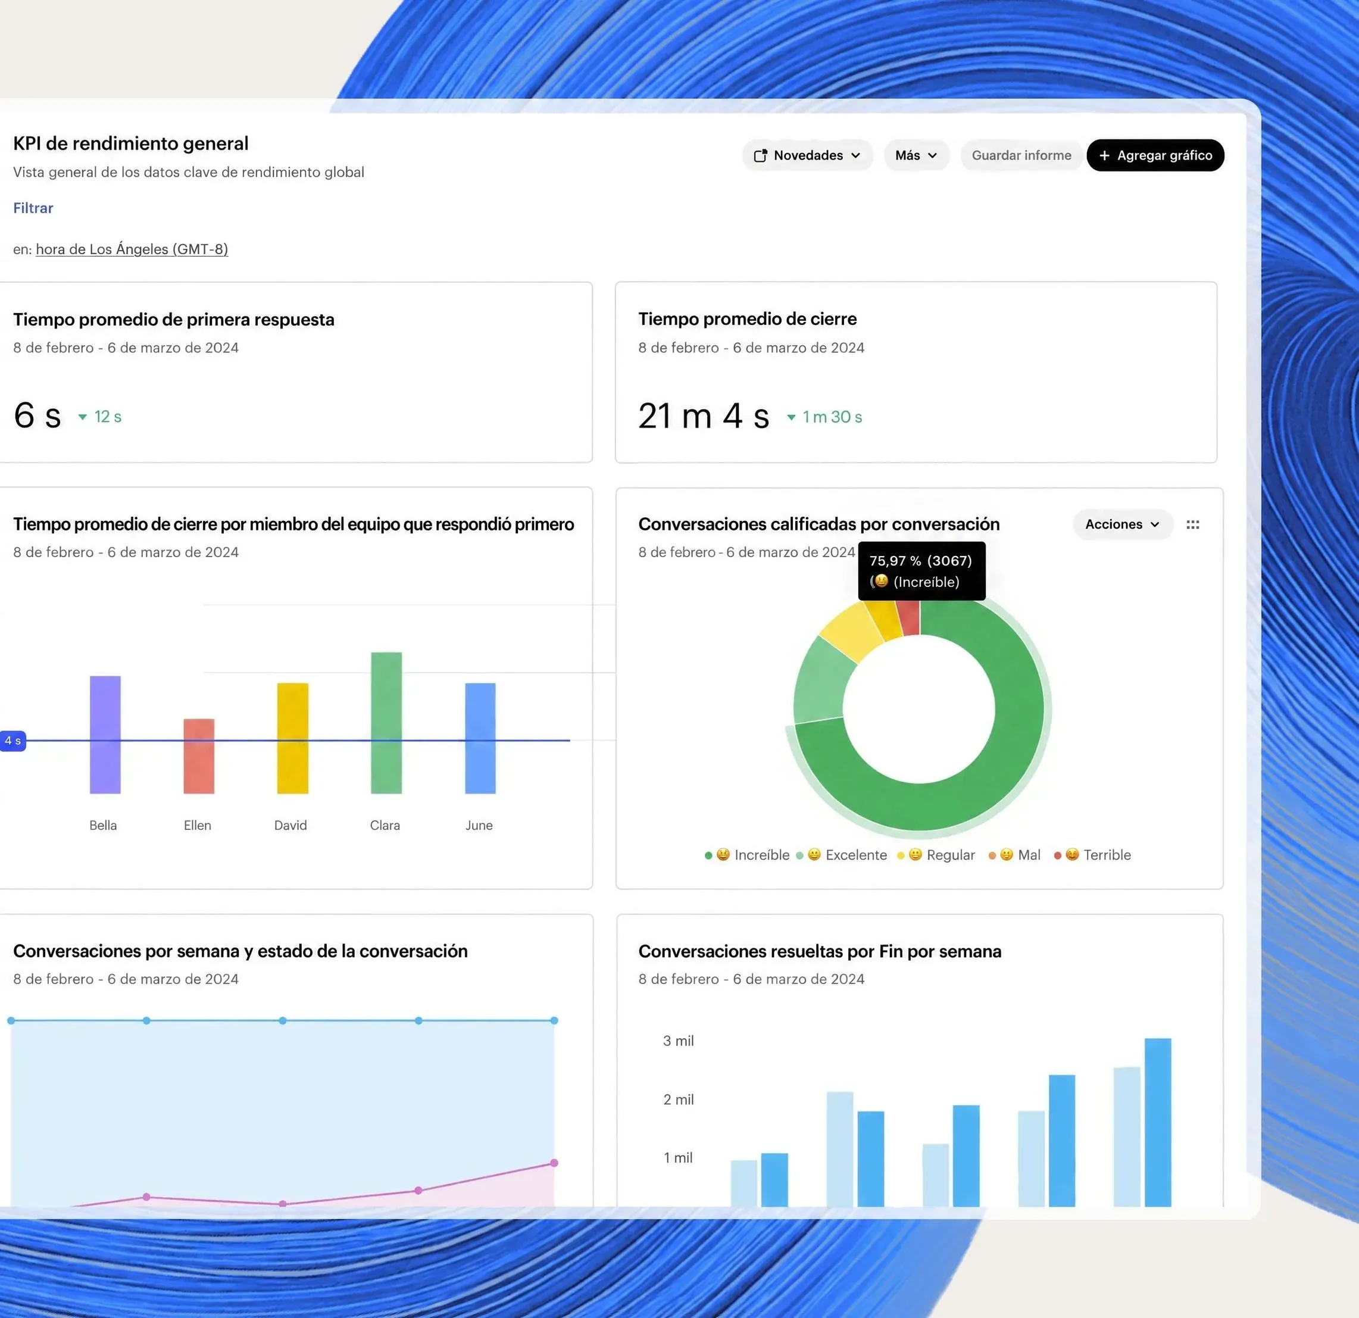The image size is (1359, 1318).
Task: Click Guardar informe button
Action: tap(1021, 155)
